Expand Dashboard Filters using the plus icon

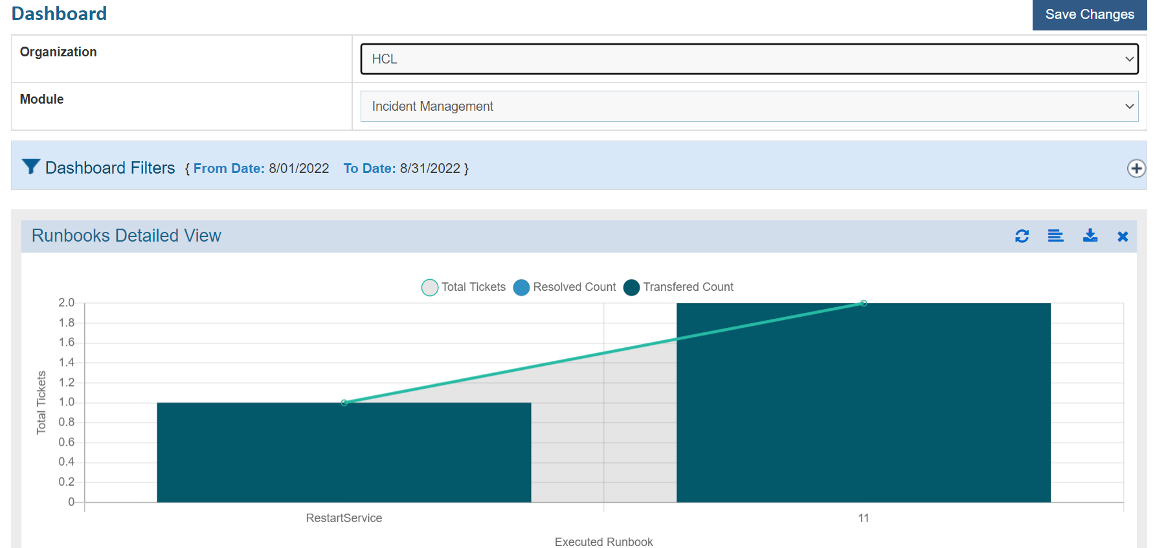tap(1136, 168)
